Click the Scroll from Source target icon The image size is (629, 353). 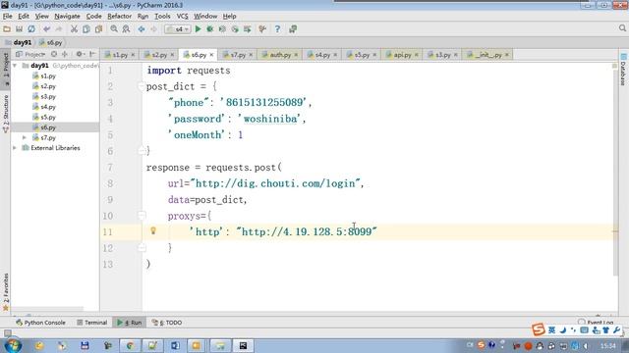(x=54, y=54)
